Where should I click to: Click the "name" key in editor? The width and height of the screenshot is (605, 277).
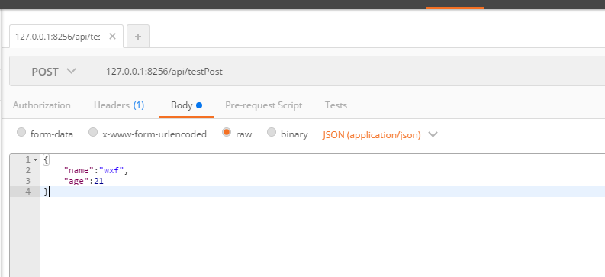pos(79,170)
